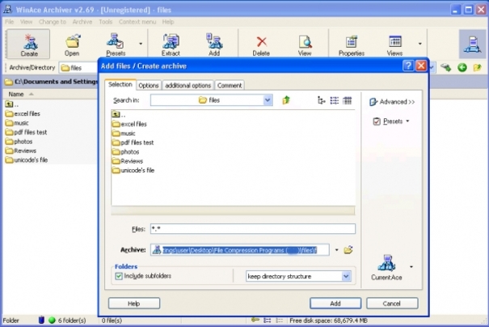Select pdf files test folder in dialog
489x327 pixels.
coord(133,142)
